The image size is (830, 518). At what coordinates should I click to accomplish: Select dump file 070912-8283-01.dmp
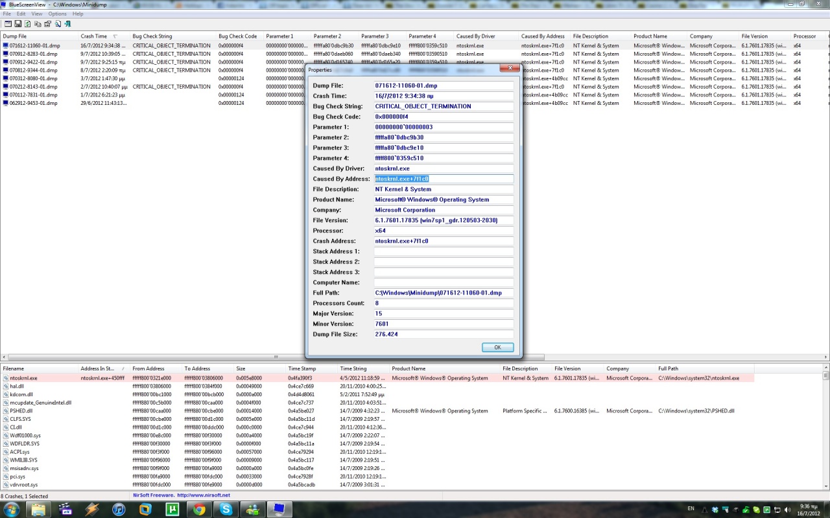point(34,54)
